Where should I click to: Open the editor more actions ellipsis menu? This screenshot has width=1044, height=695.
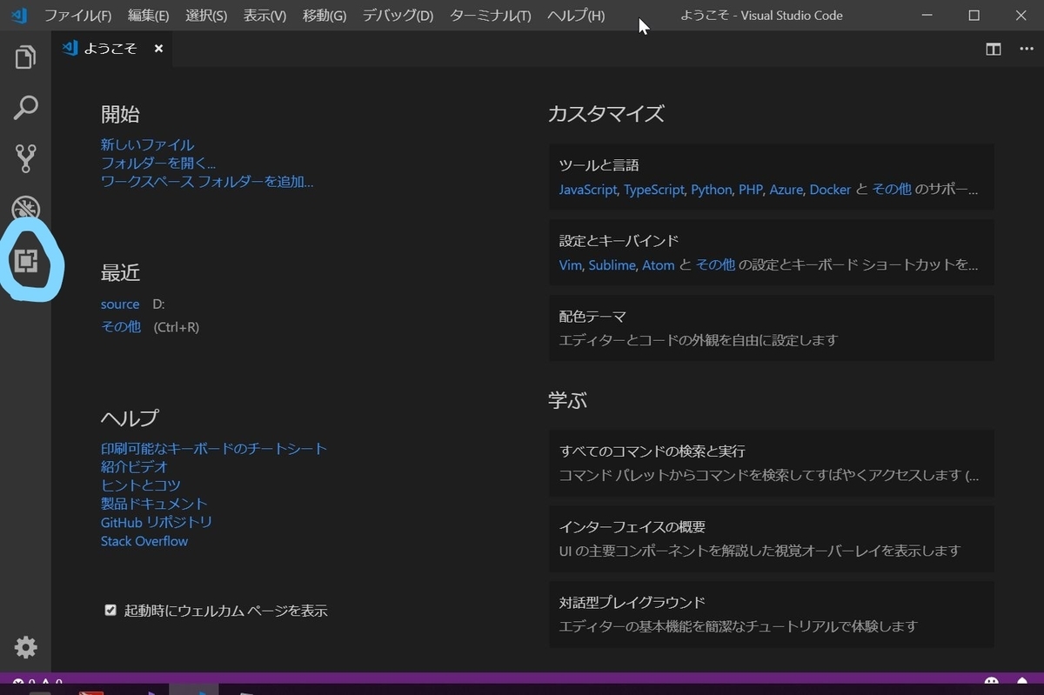click(1026, 49)
